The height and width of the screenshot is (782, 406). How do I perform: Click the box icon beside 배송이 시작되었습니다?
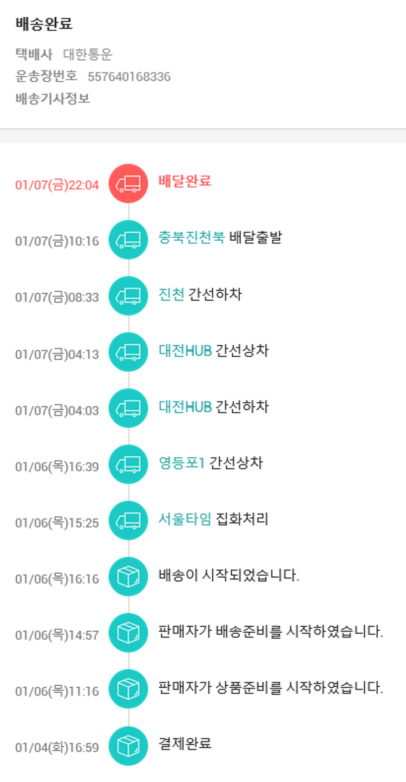click(128, 576)
